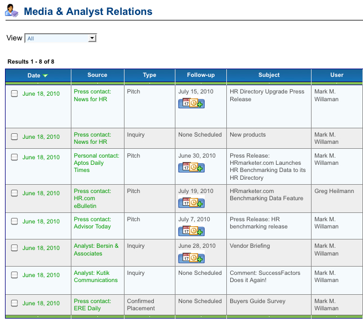The width and height of the screenshot is (363, 323).
Task: Click the Date column sort arrow
Action: (45, 76)
